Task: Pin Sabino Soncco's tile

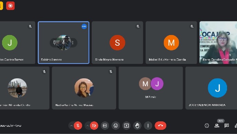Action: [55, 43]
